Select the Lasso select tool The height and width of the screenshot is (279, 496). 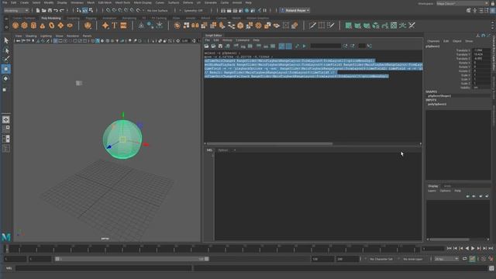coord(6,50)
